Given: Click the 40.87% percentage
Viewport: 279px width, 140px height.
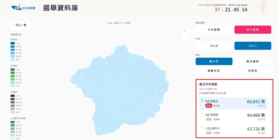Looking at the screenshot, I should (x=261, y=106).
